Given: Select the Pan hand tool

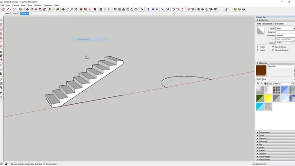Looking at the screenshot, I should 68,9.
